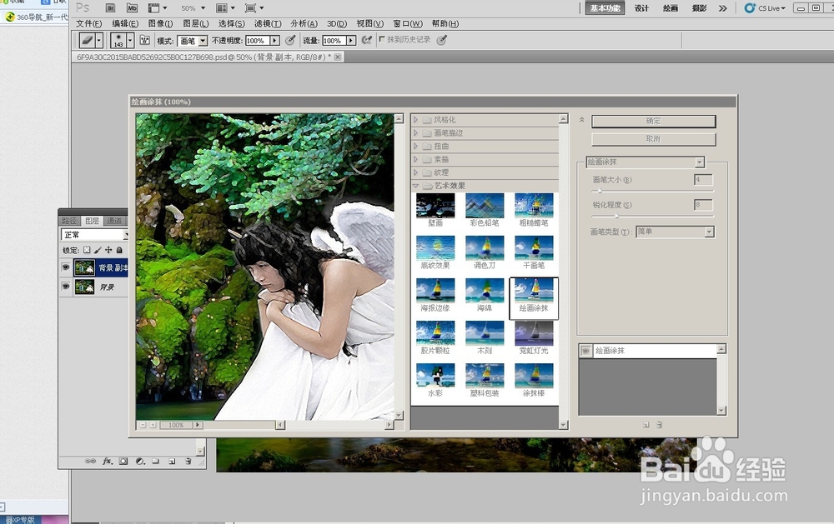Open the flow slider arrow beside 100%
This screenshot has width=834, height=524.
[351, 40]
